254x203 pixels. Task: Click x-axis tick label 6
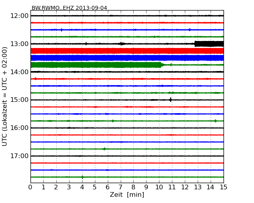[107, 187]
